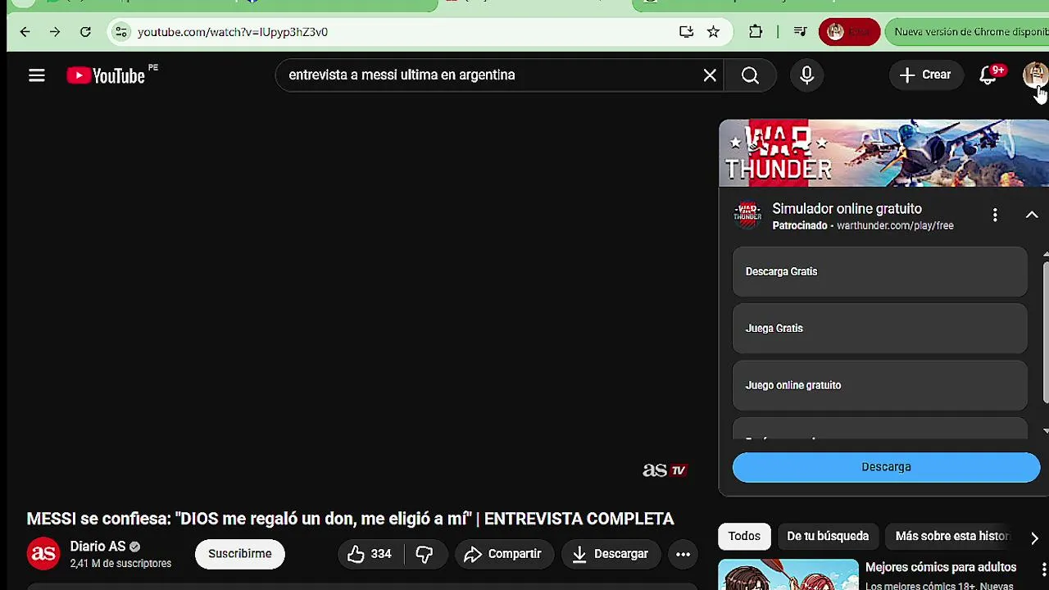1049x590 pixels.
Task: Go back using browser back arrow
Action: 25,32
